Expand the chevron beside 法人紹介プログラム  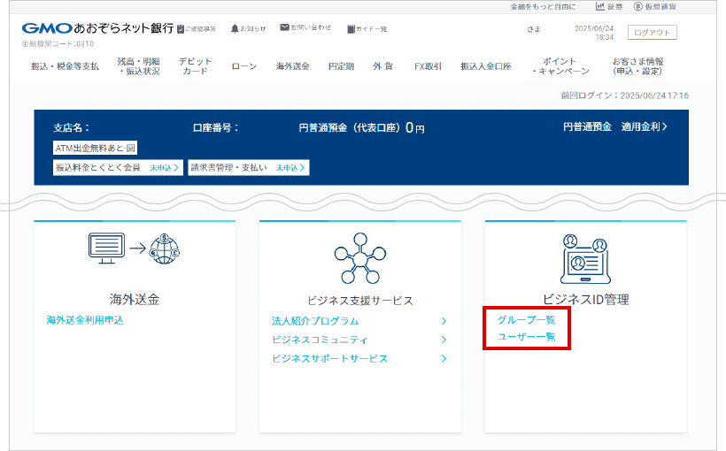point(444,321)
